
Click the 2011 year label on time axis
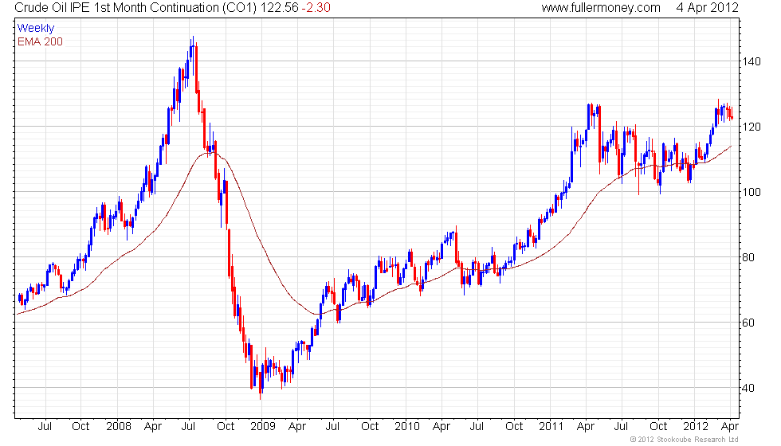pyautogui.click(x=551, y=427)
